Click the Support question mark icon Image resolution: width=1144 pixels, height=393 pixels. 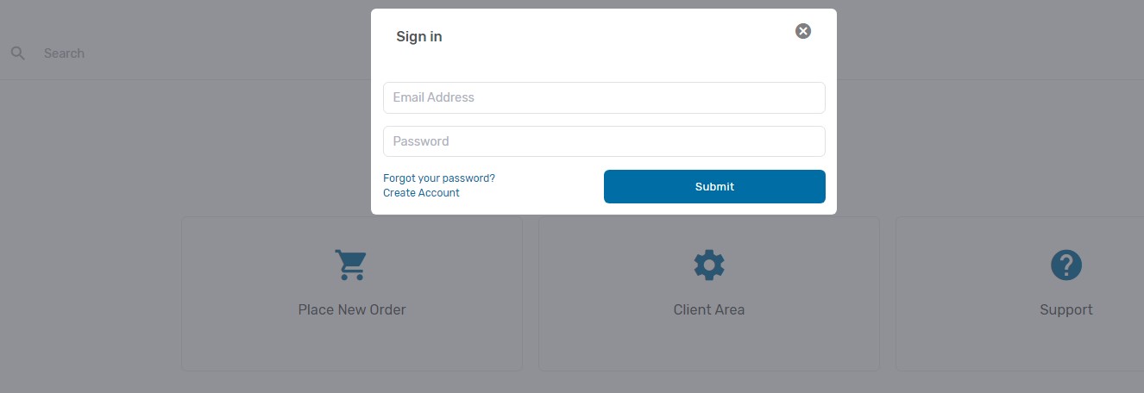[x=1066, y=265]
